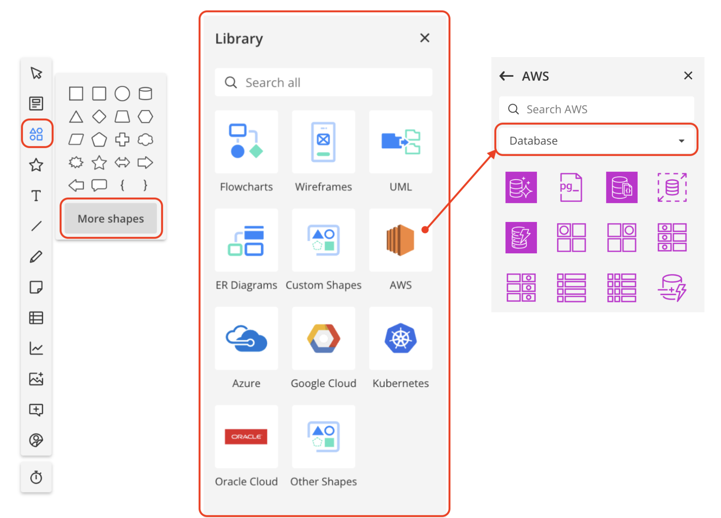Insert an image from toolbar
The width and height of the screenshot is (721, 518).
(36, 379)
